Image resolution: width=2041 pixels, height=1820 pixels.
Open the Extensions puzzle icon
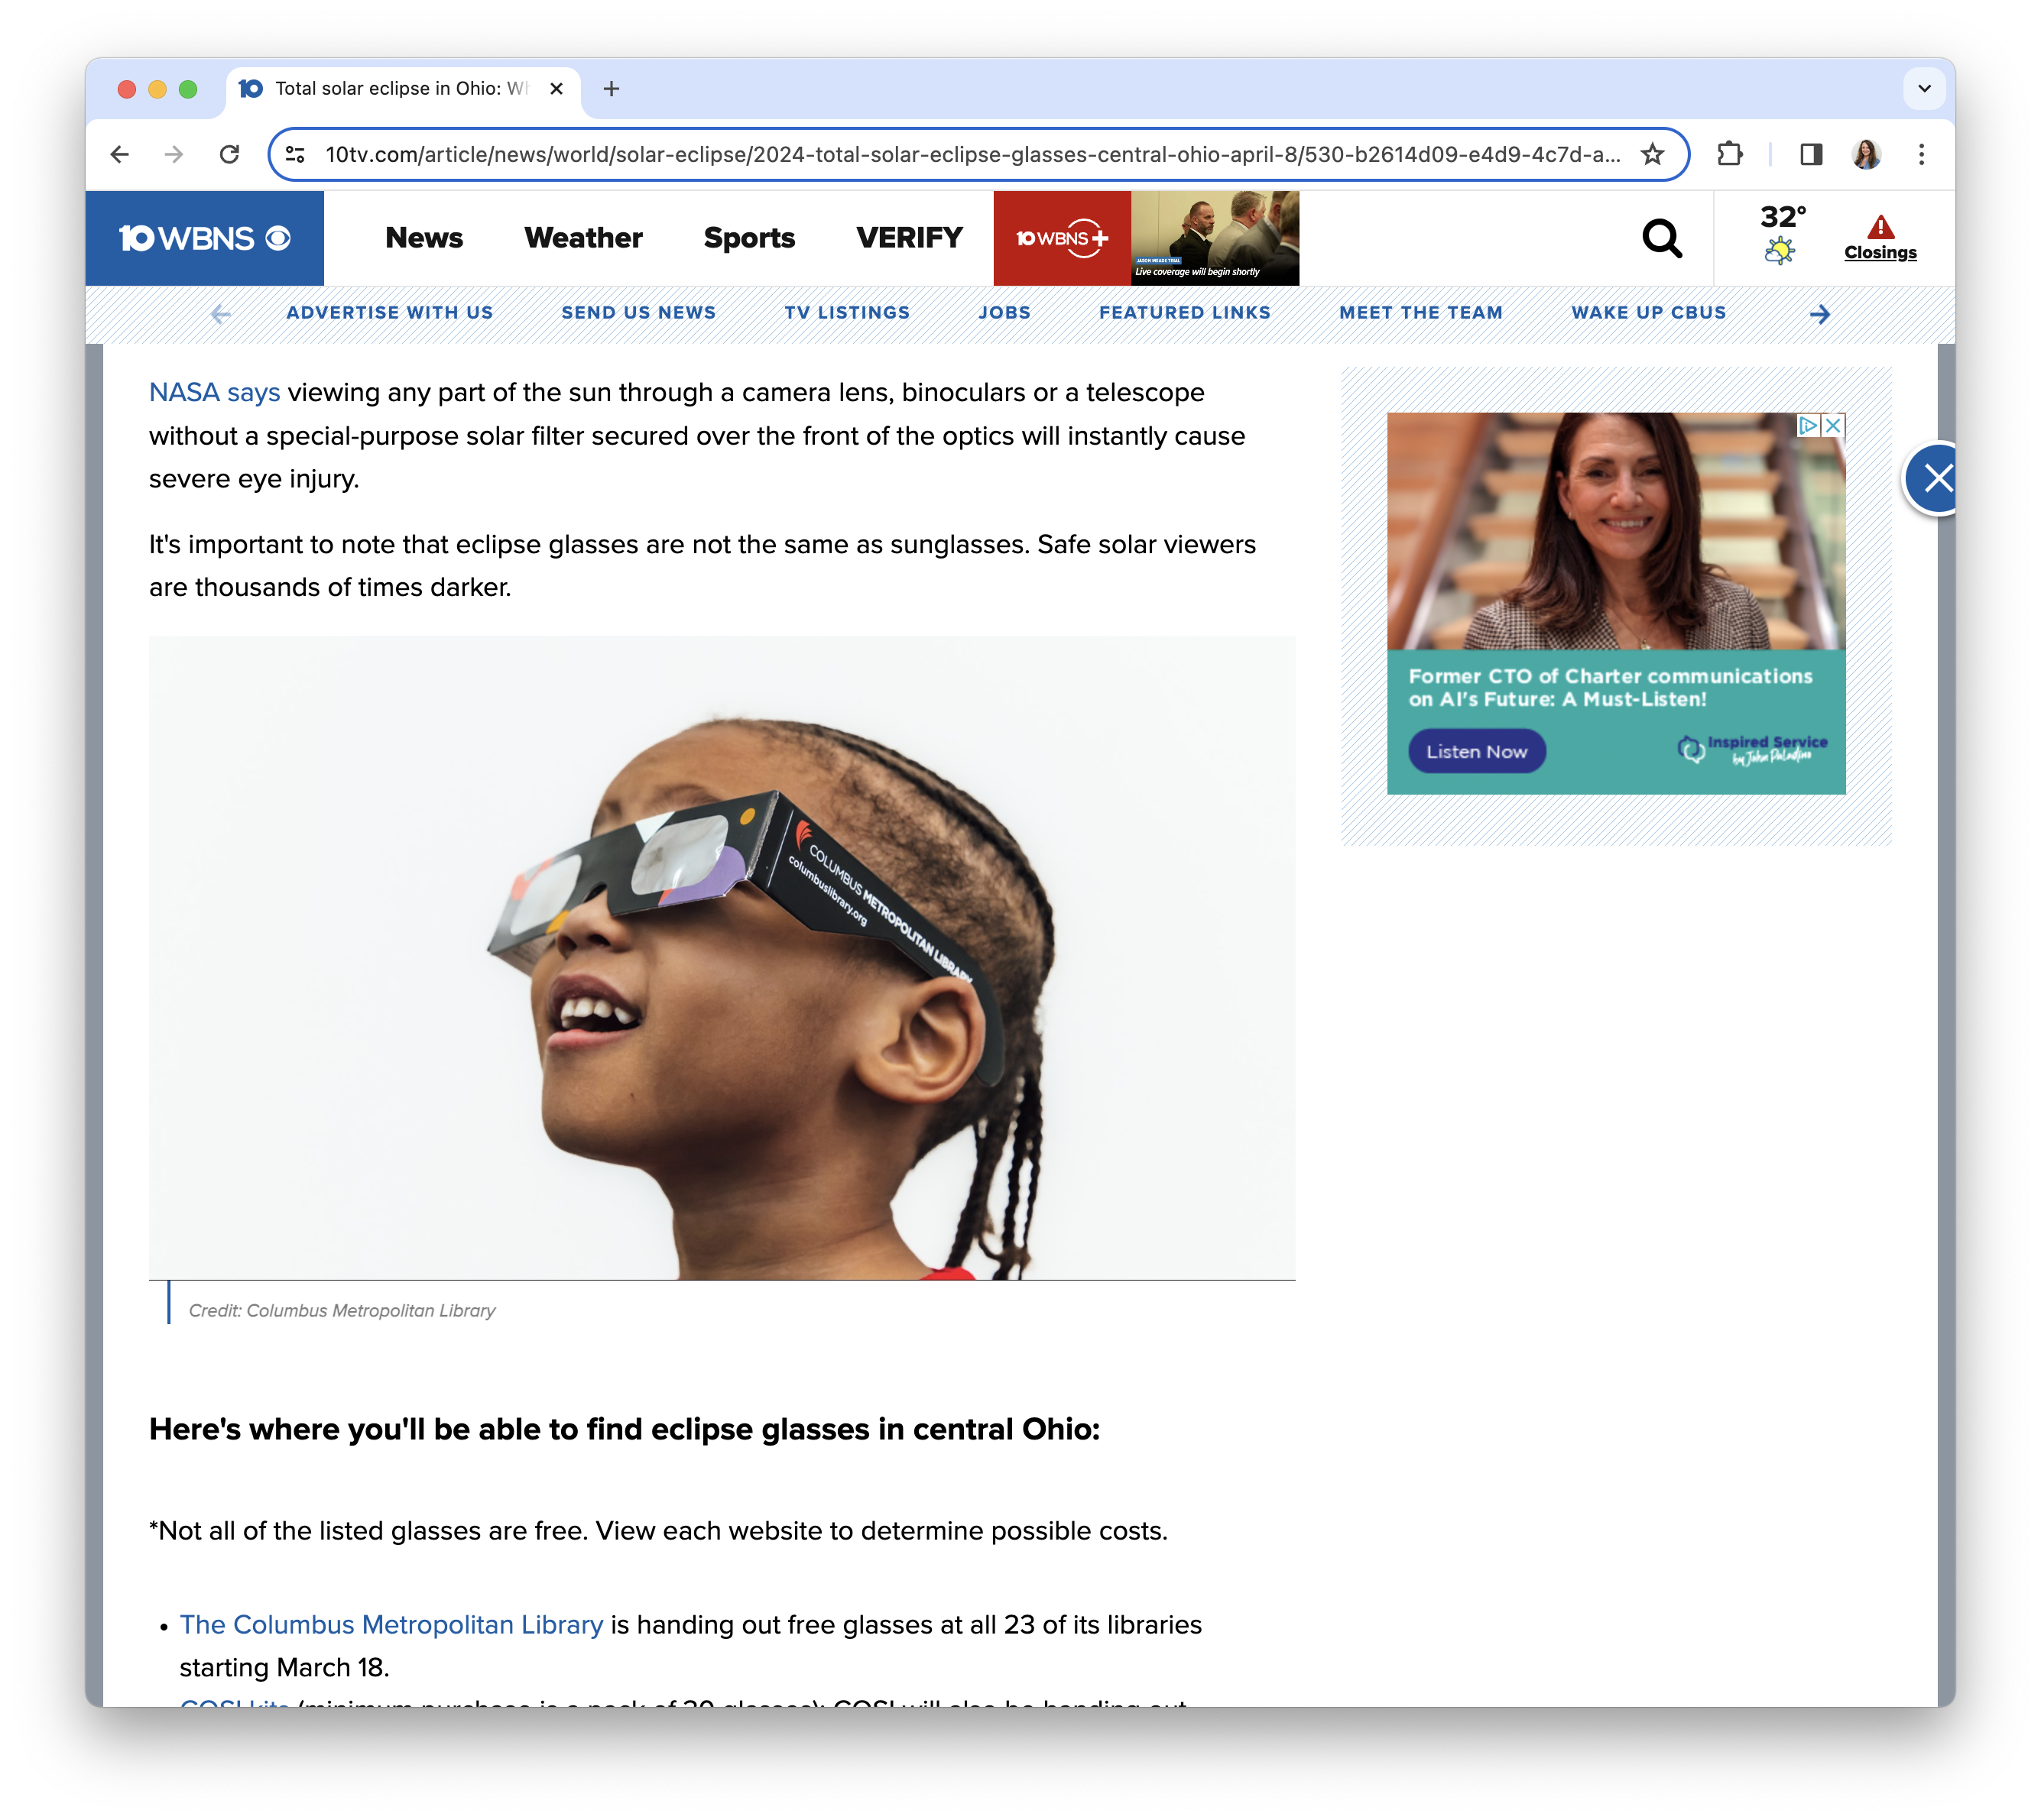(1730, 154)
